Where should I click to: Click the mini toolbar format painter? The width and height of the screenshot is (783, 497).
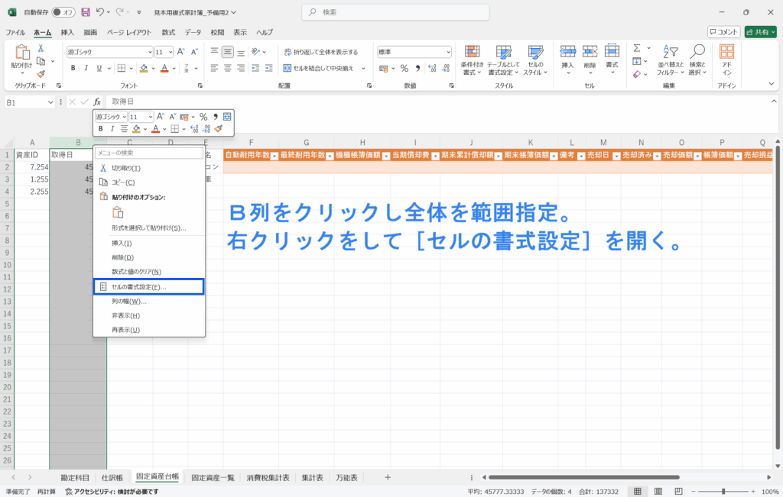[218, 128]
